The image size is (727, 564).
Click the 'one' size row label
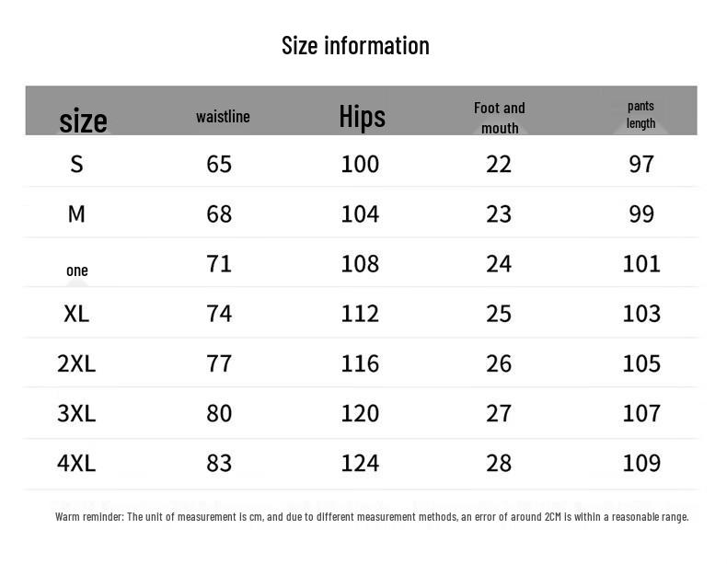77,270
